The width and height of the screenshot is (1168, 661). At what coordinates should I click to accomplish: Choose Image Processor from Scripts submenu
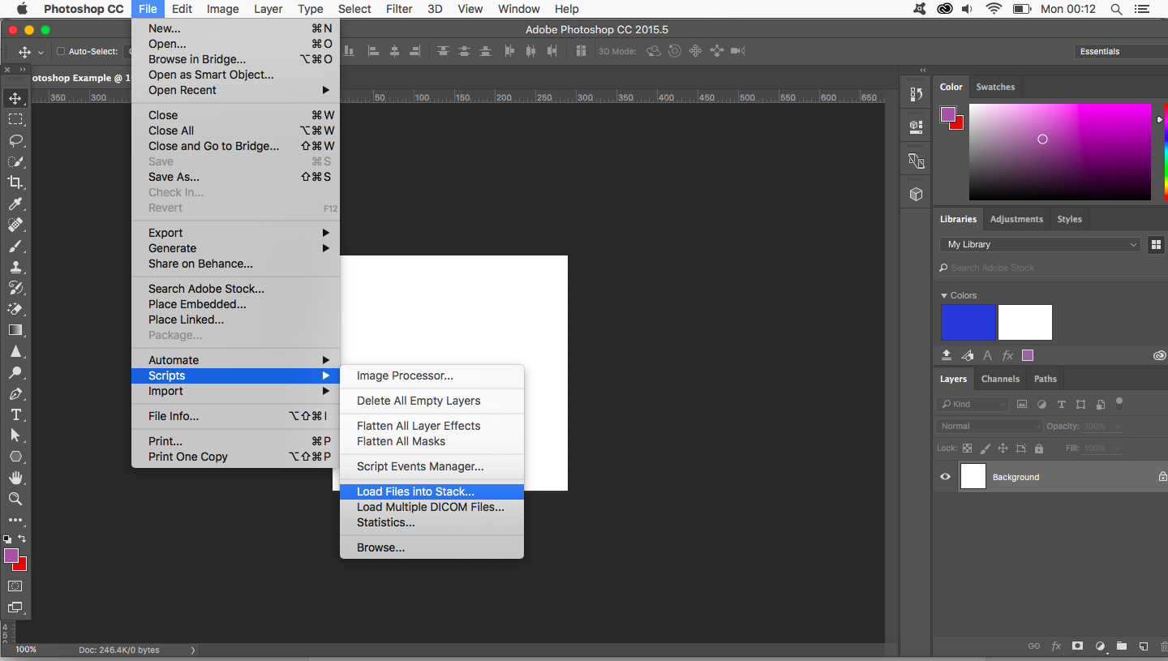coord(432,376)
